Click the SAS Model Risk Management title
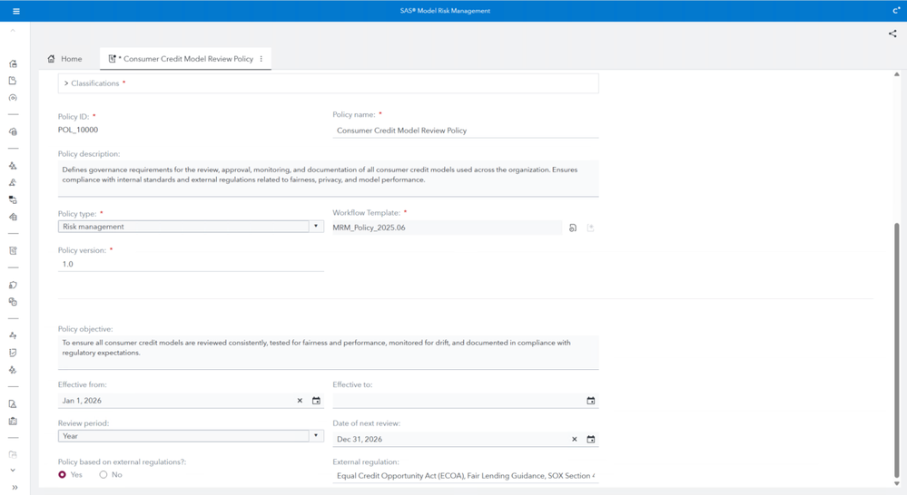907x495 pixels. [446, 10]
